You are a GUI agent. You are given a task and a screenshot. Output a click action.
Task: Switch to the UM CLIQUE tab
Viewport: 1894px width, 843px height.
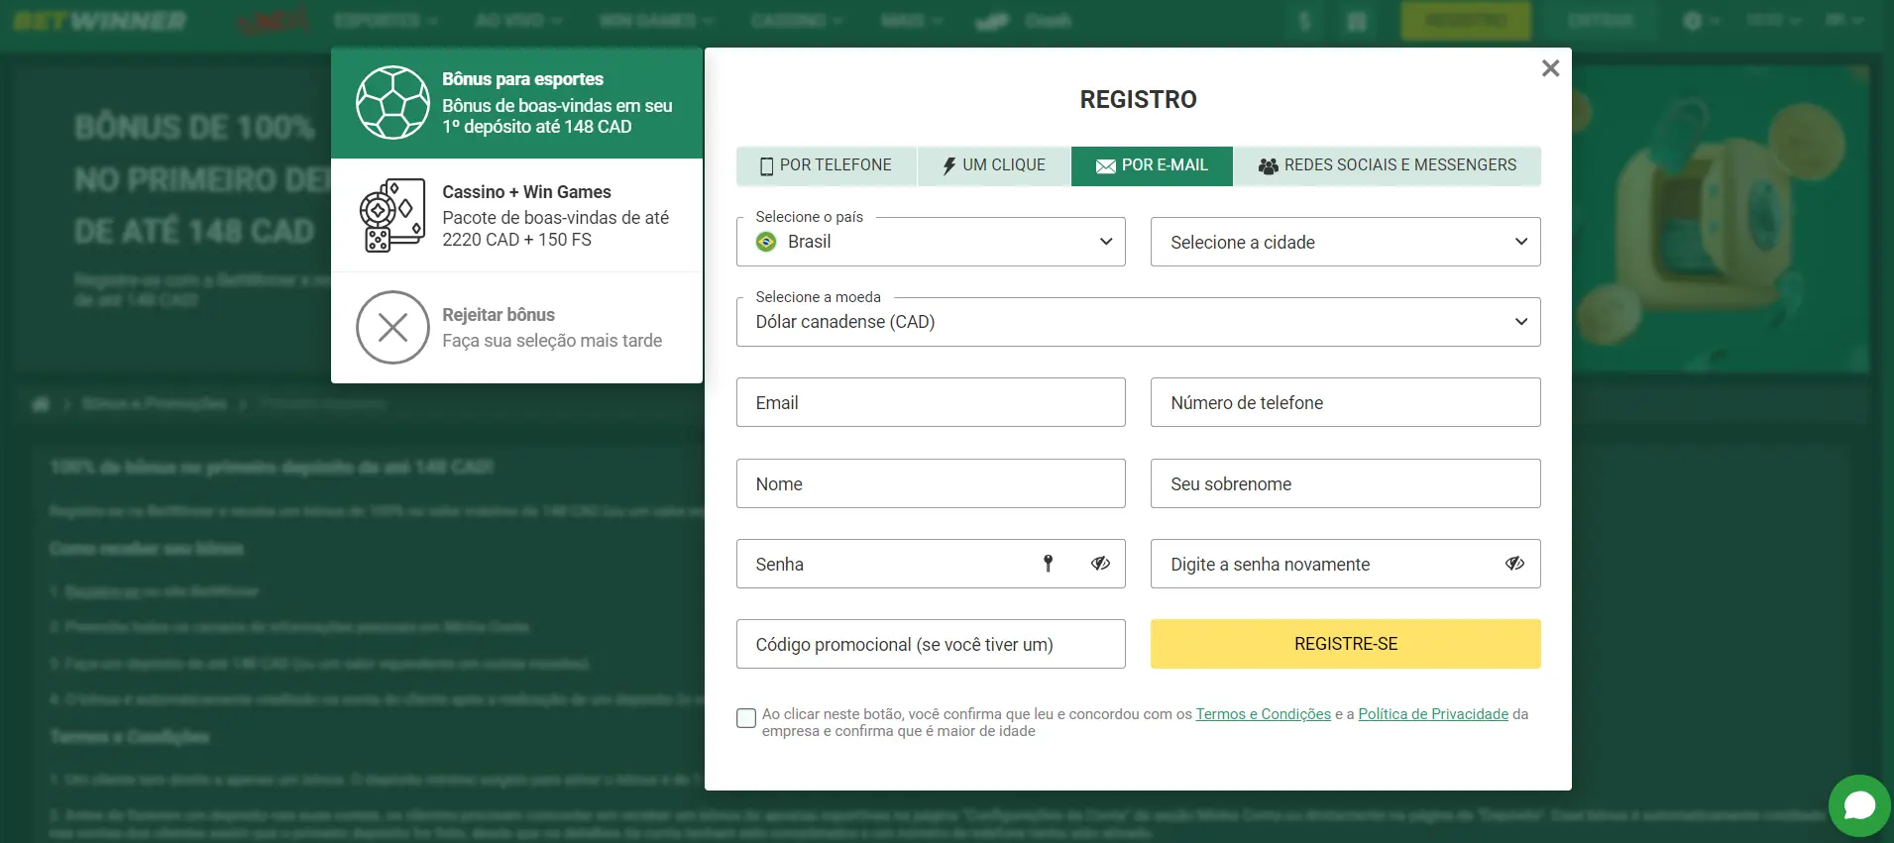[x=994, y=165]
